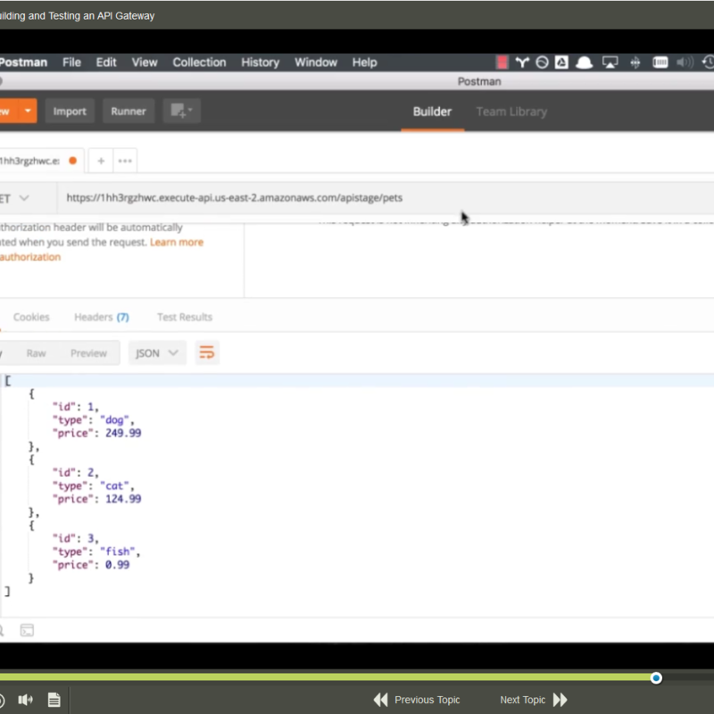Switch to the Builder tab
Image resolution: width=714 pixels, height=714 pixels.
click(x=432, y=112)
